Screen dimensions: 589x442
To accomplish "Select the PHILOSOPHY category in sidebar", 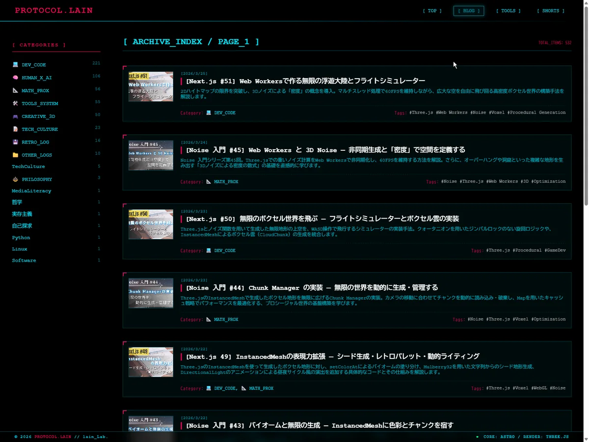I will pyautogui.click(x=36, y=179).
